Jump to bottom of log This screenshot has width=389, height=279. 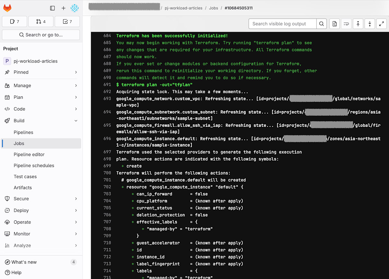[370, 24]
